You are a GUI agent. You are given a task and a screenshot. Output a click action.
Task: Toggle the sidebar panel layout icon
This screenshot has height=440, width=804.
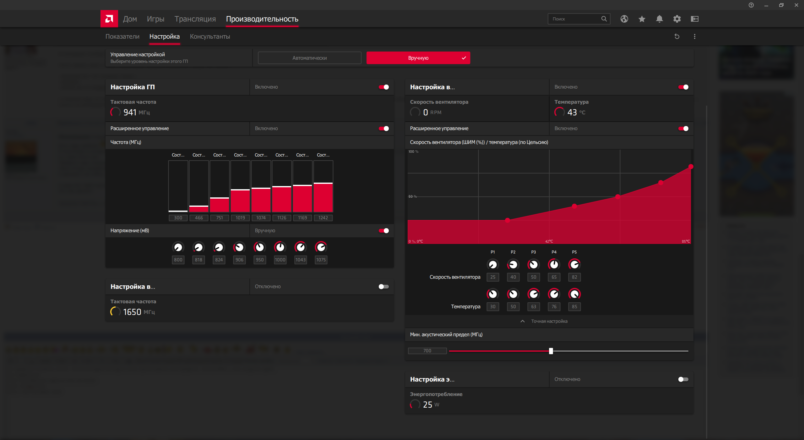pos(694,19)
